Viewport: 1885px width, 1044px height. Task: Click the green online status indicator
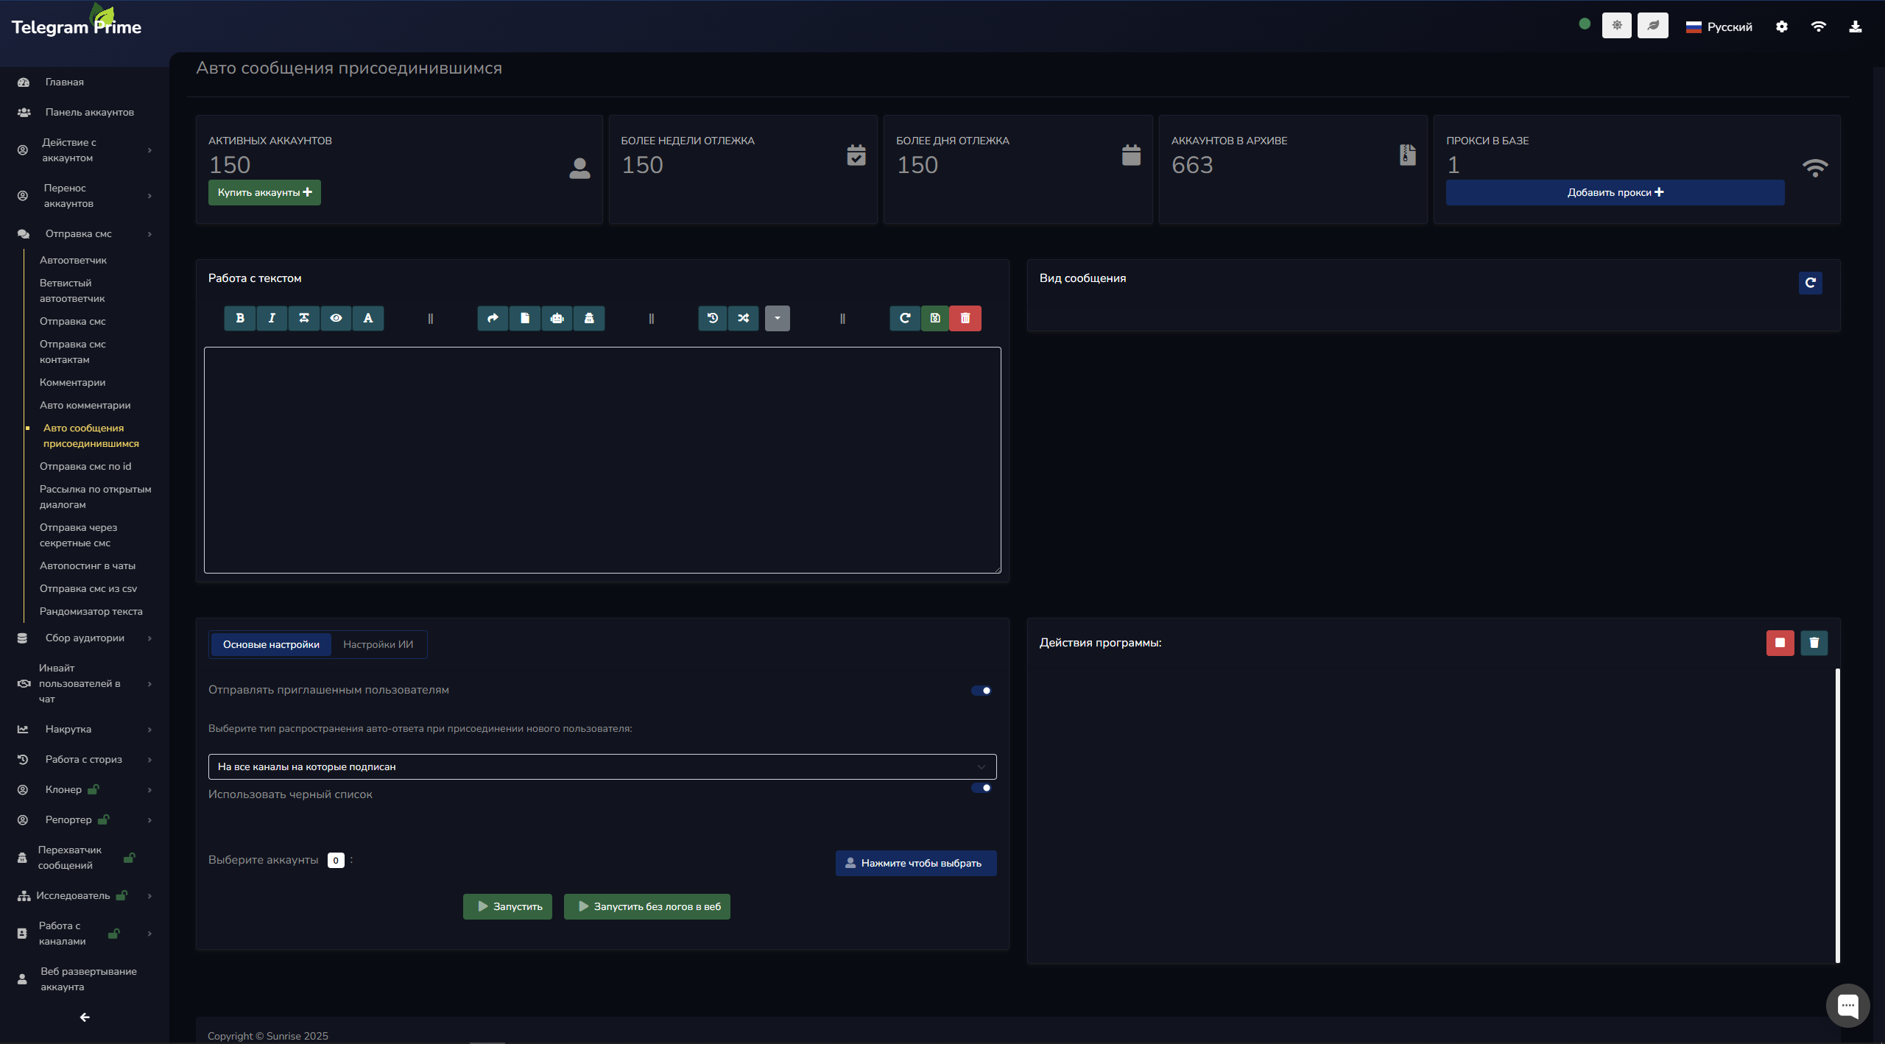pos(1585,24)
